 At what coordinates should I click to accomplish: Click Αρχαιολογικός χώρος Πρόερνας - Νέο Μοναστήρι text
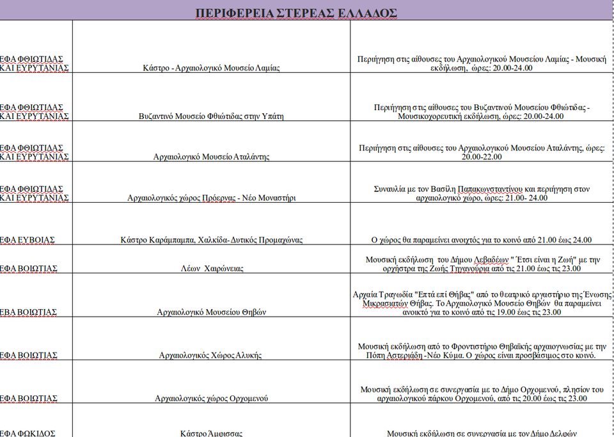coord(211,198)
